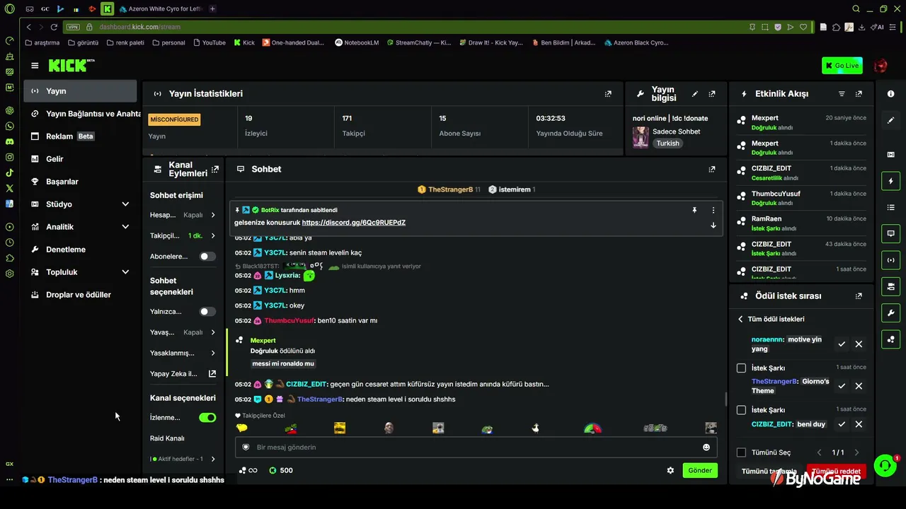Approve CIZBIZ_EDIT's beni duy request

[x=842, y=424]
